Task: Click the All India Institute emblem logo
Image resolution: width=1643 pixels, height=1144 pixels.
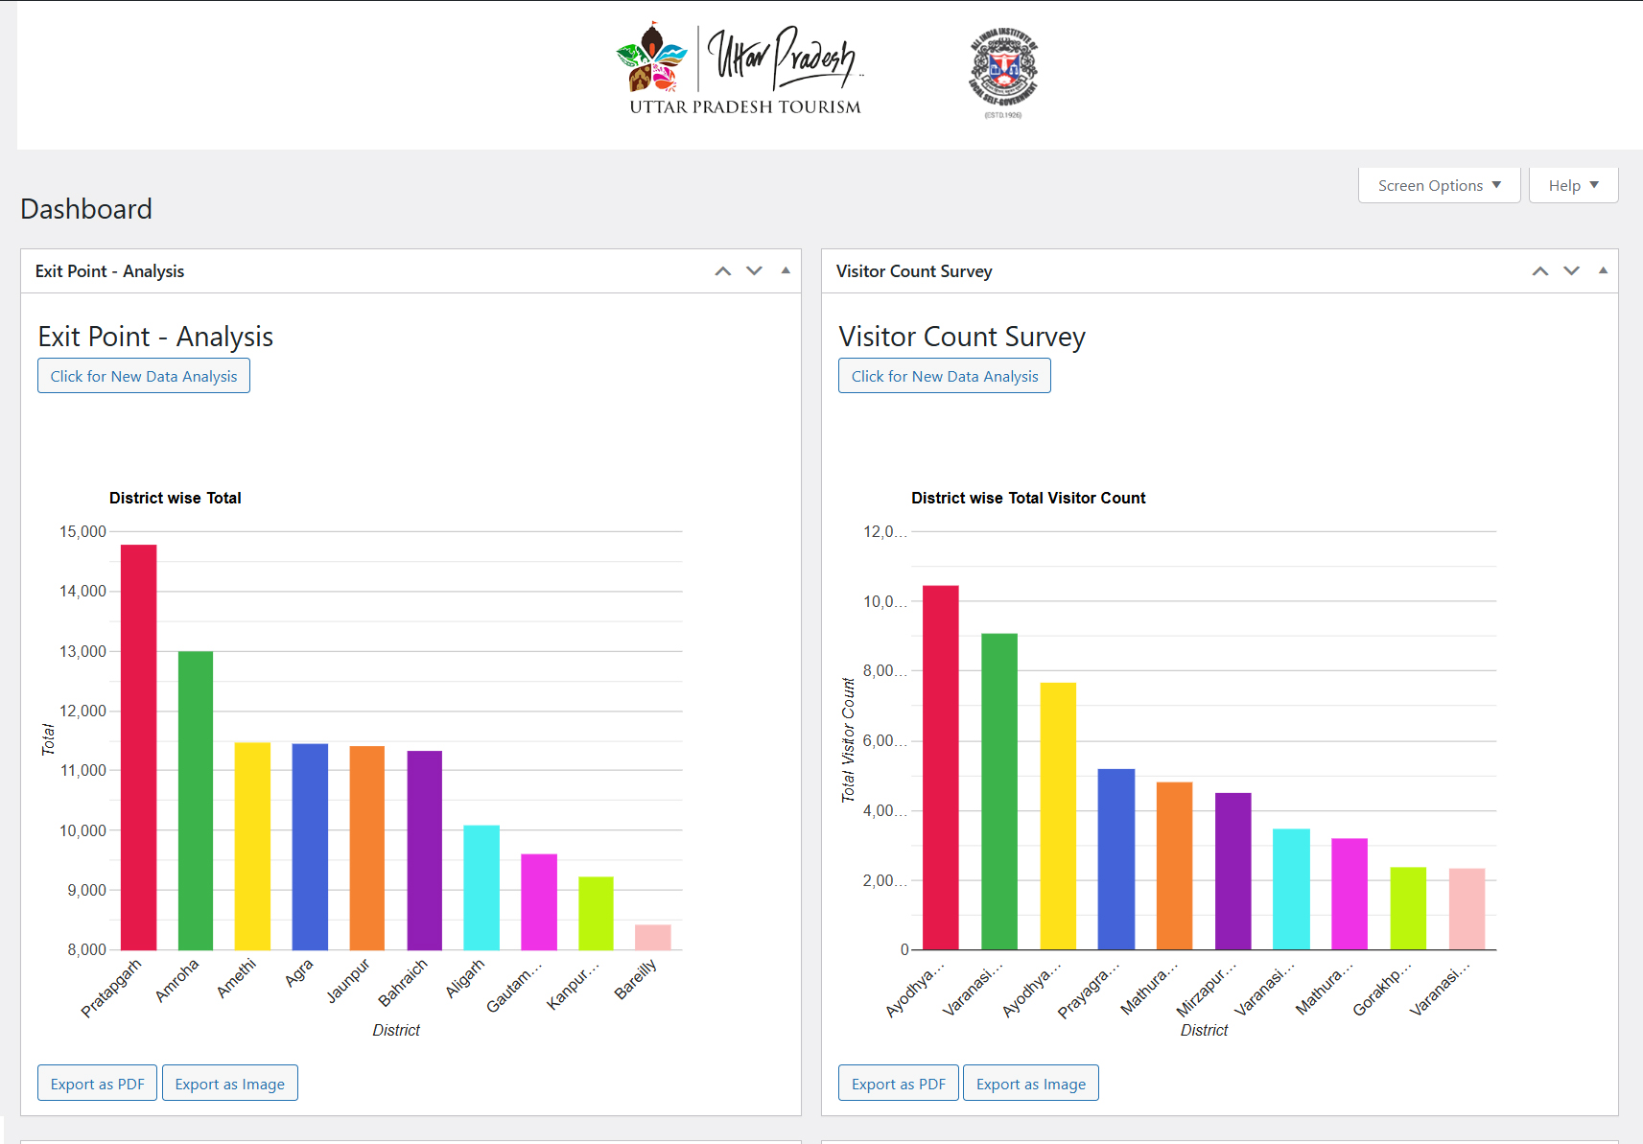Action: pos(1002,72)
